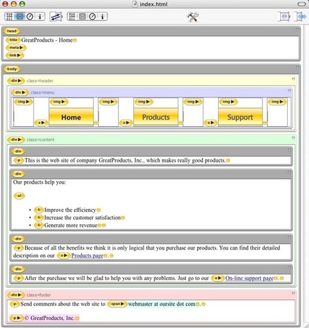Select the p tag before 'This is the web site'
309x328 pixels.
18,161
